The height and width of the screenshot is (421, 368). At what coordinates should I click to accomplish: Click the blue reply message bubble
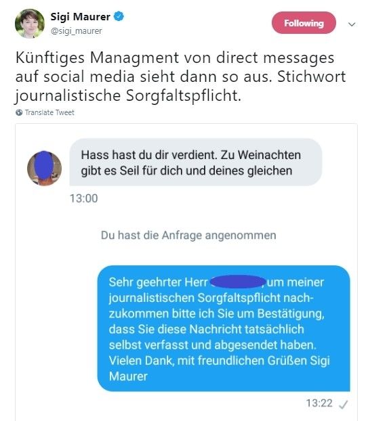[x=224, y=328]
